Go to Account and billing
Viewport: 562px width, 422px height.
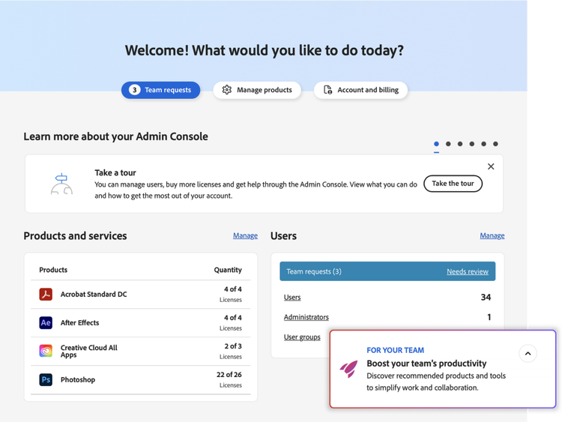coord(360,90)
